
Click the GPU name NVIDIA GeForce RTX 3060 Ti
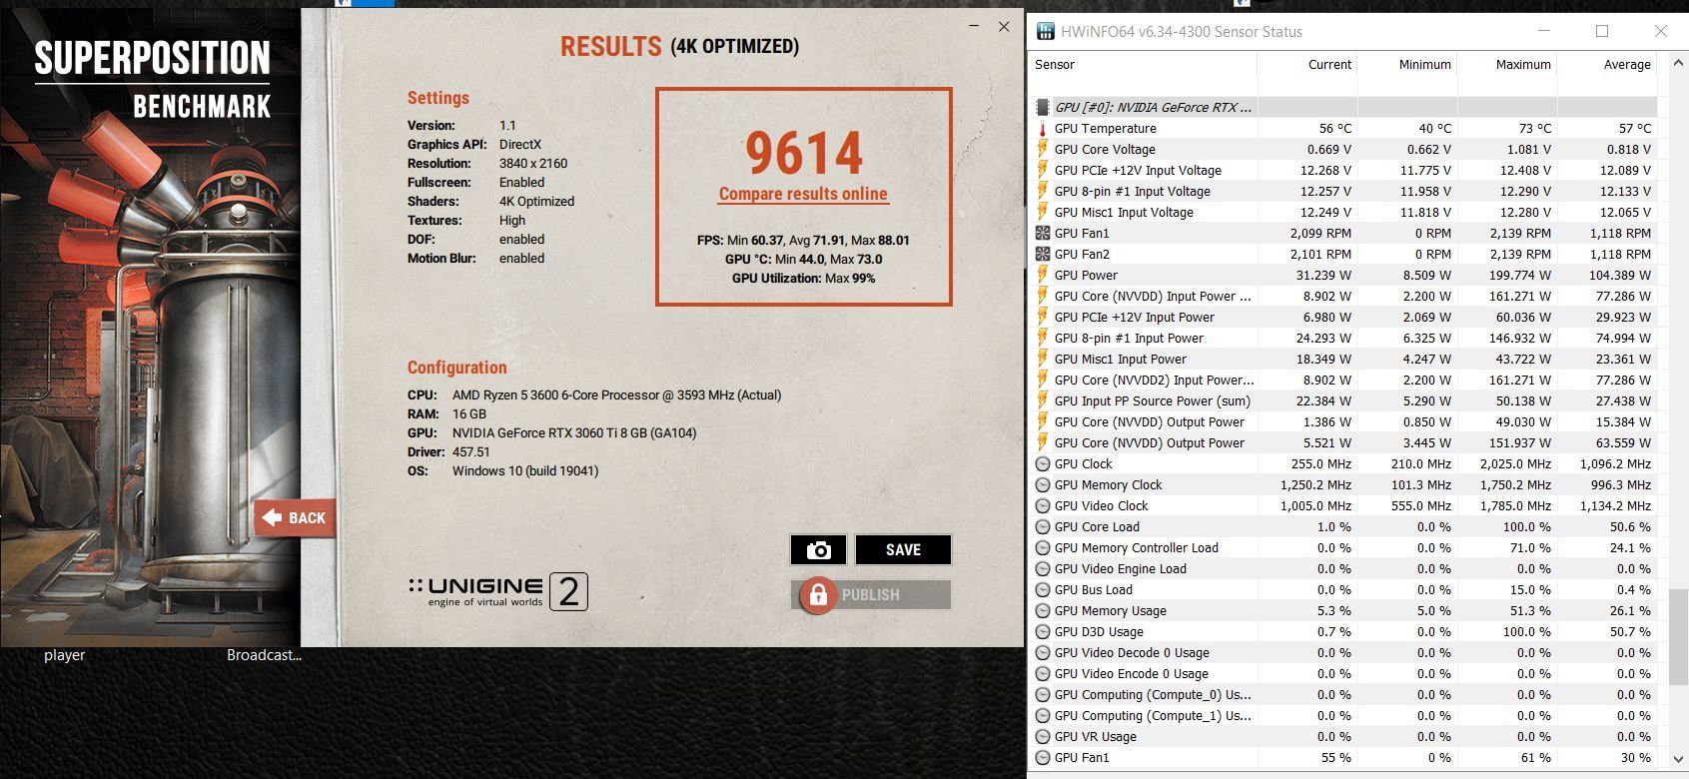(574, 433)
